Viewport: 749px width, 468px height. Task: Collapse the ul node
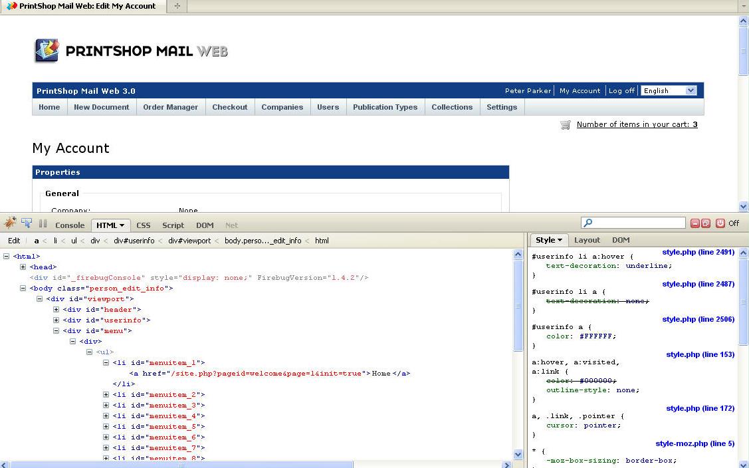[89, 352]
